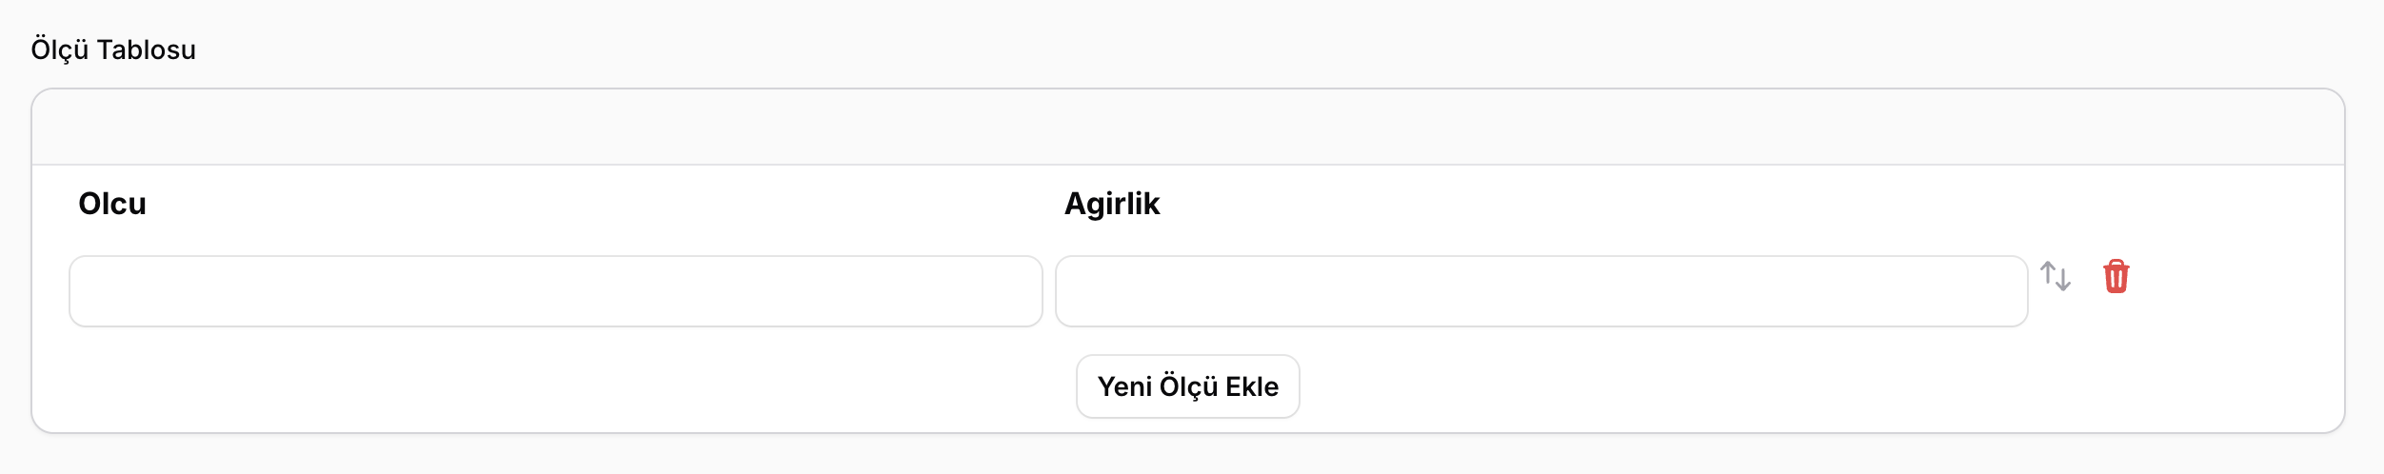Click the downward arrow in reorder icon
Image resolution: width=2384 pixels, height=474 pixels.
2064,280
